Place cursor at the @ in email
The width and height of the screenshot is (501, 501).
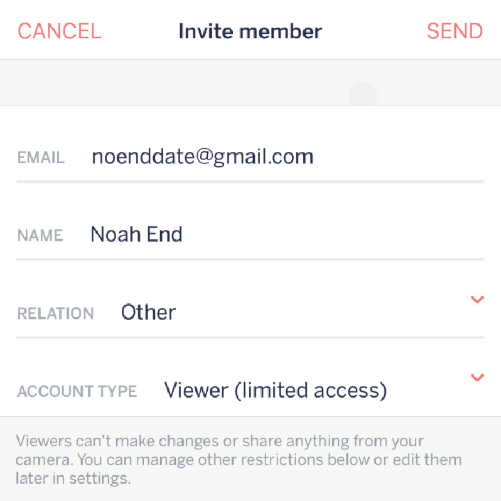[x=201, y=157]
